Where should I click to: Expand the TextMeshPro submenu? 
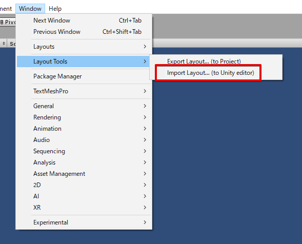84,91
